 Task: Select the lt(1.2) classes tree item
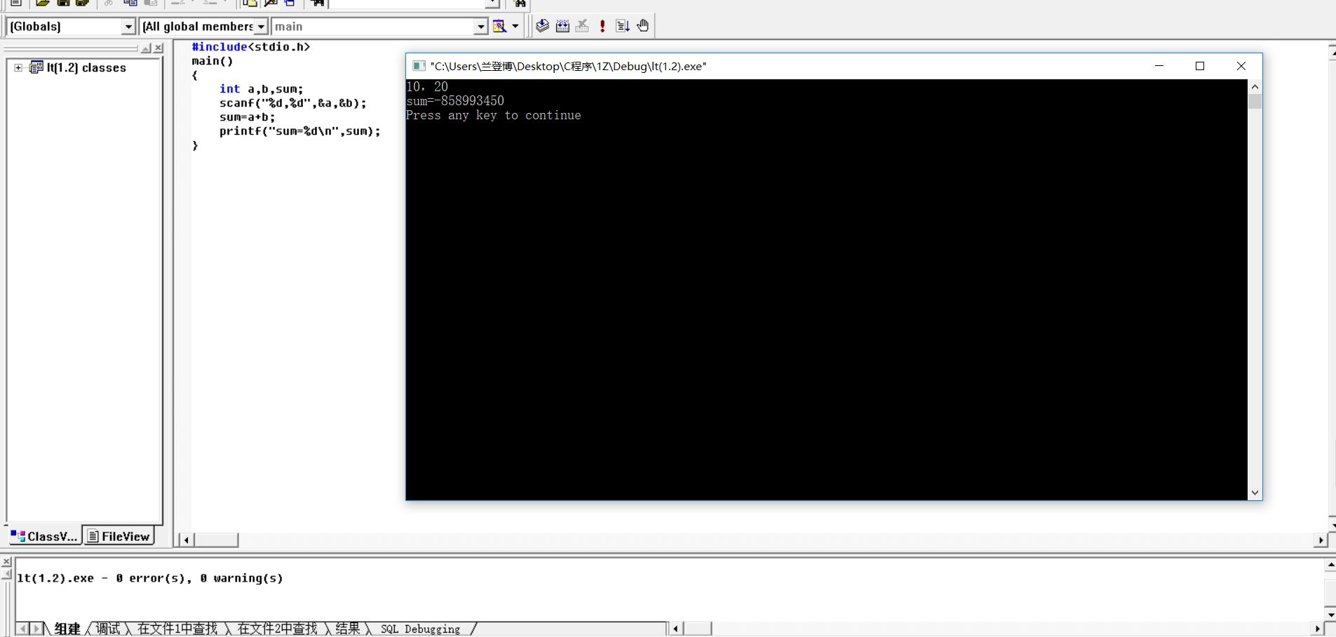pos(86,67)
